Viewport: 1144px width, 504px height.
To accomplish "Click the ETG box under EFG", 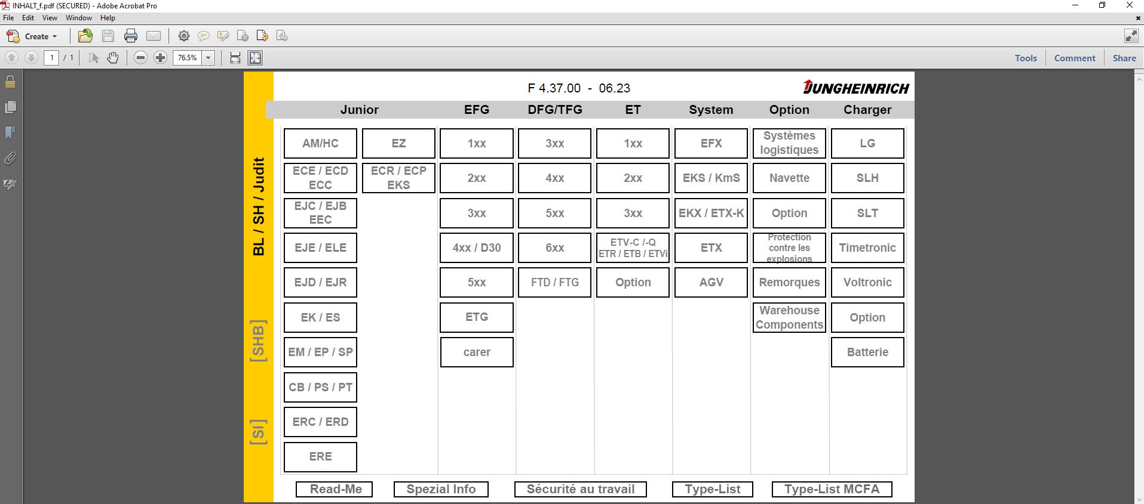I will tap(477, 317).
